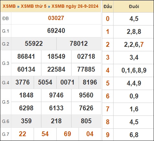Select G.3 number 86841
The image size is (154, 141).
coord(26,56)
